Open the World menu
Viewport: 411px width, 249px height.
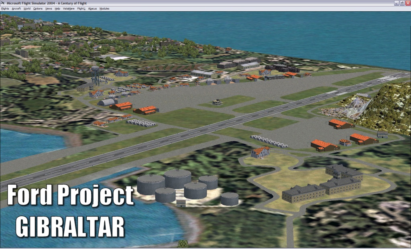(27, 9)
